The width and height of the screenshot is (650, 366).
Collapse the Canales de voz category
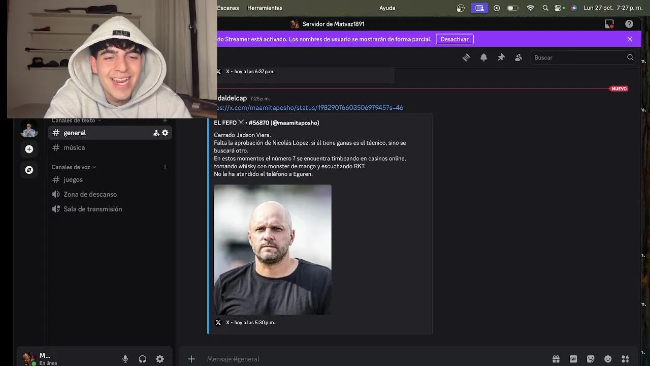pos(74,167)
